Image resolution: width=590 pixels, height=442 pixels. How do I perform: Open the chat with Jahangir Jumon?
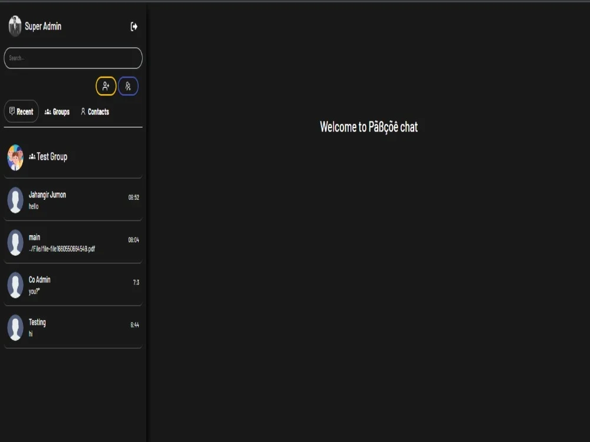[73, 200]
